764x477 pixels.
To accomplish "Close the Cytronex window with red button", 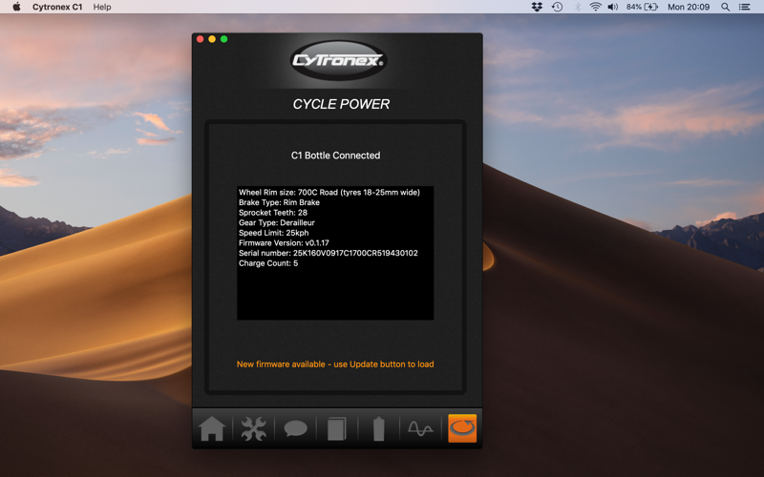I will pos(201,39).
